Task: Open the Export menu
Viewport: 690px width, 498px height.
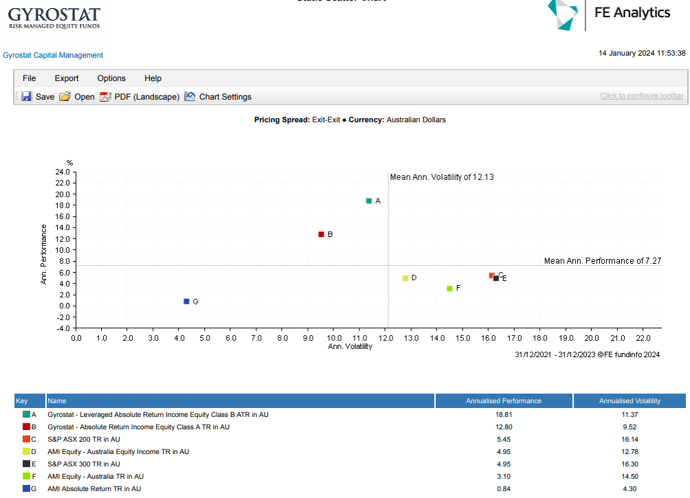Action: (67, 78)
